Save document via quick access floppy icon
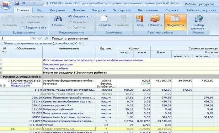The width and height of the screenshot is (219, 133). pyautogui.click(x=17, y=3)
